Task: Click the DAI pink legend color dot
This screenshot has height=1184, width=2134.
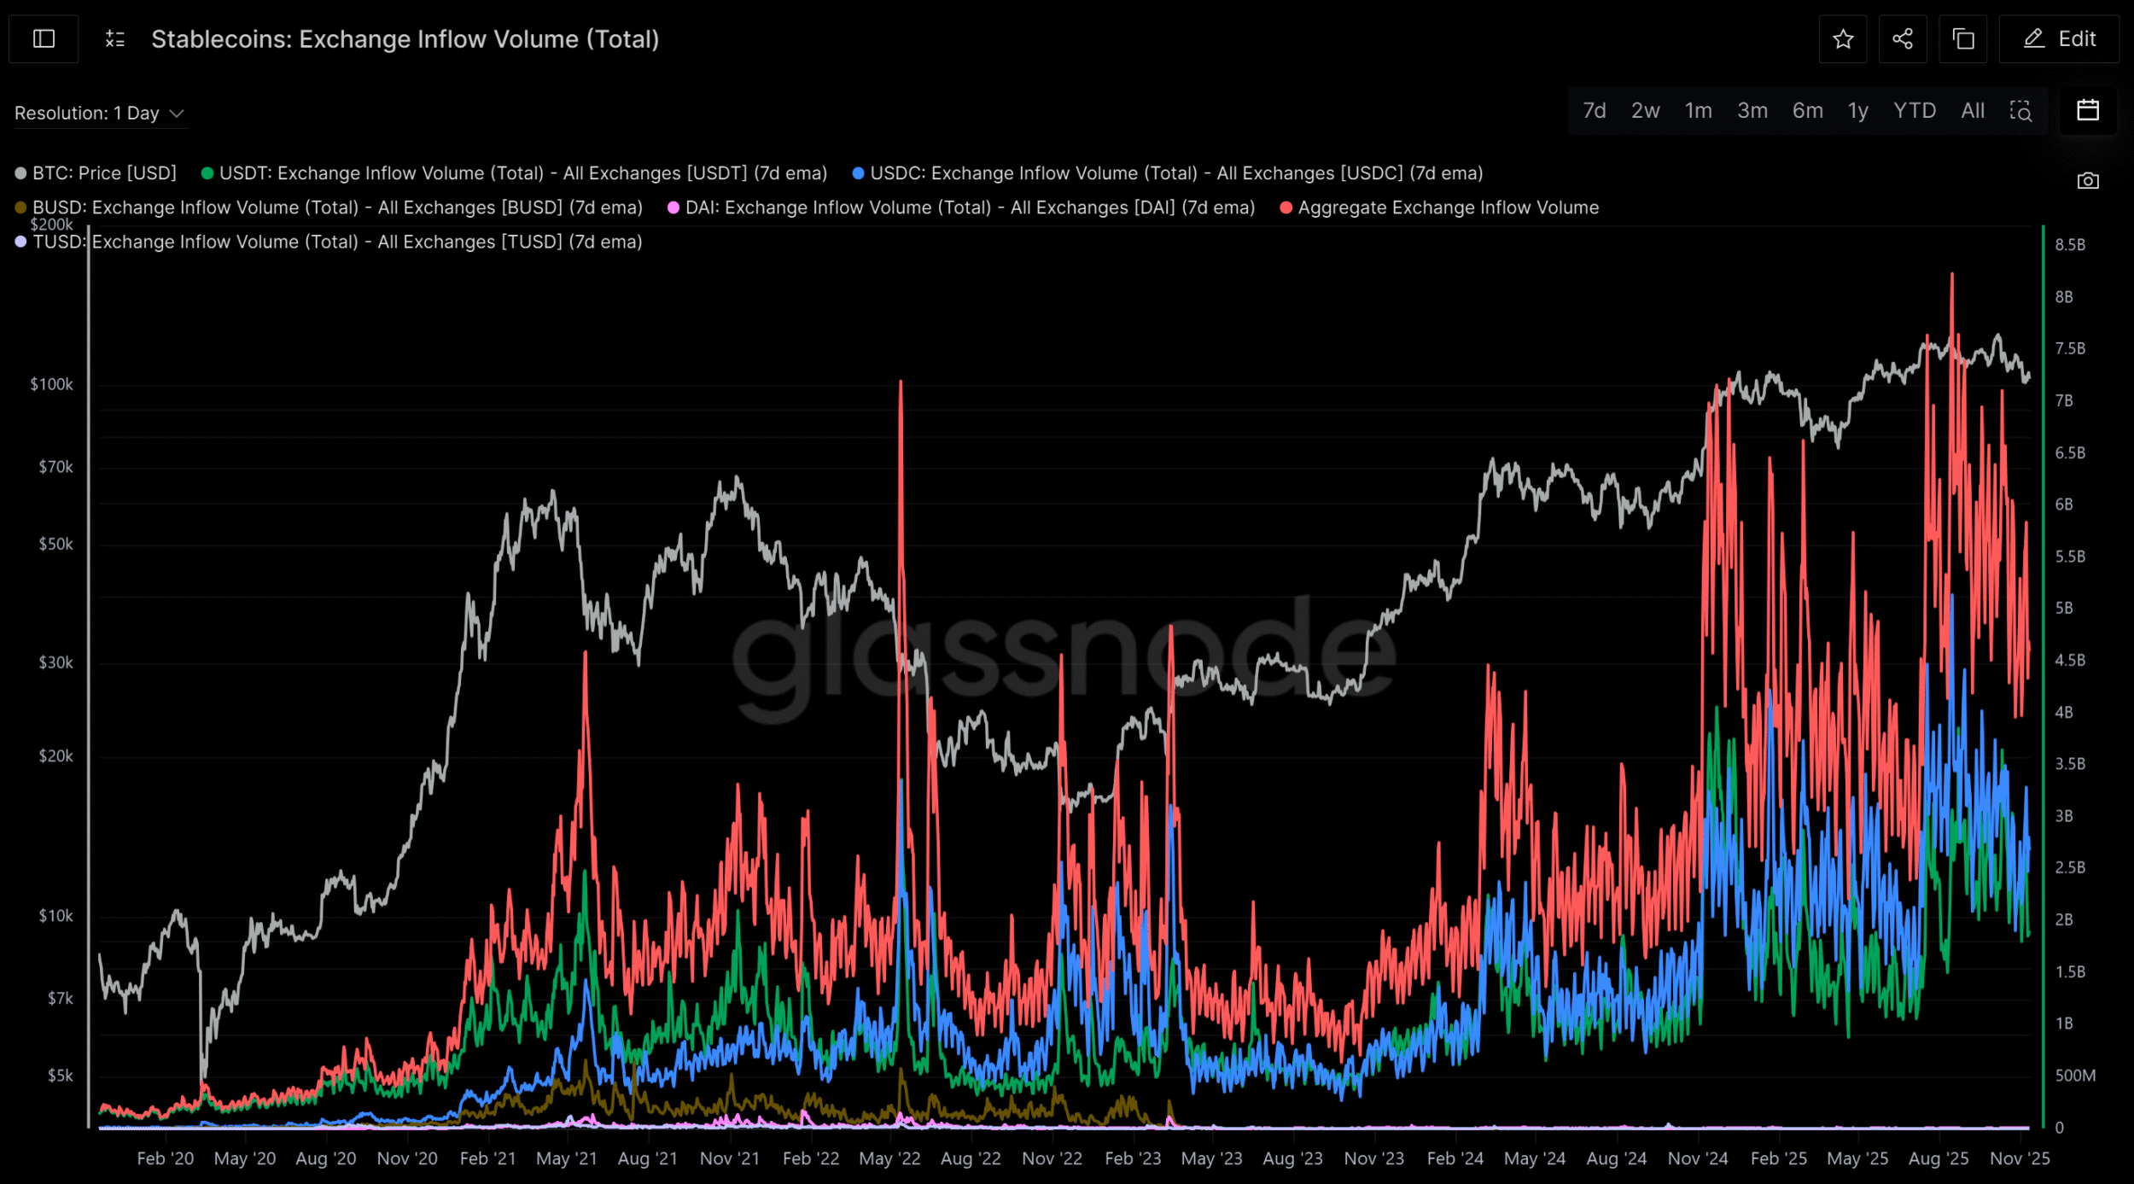Action: [x=673, y=207]
